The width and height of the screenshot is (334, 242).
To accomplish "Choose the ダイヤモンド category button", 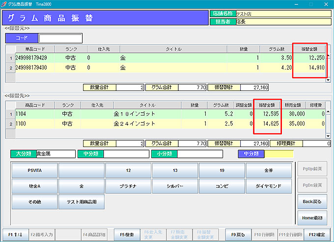I will pyautogui.click(x=269, y=186).
